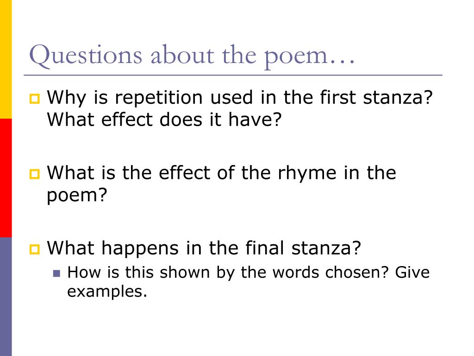Click the yellow bullet before 'What happens in the final'
The height and width of the screenshot is (356, 474).
34,249
